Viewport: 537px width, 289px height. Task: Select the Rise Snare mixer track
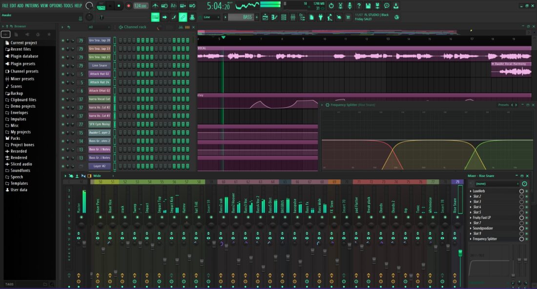tap(459, 207)
